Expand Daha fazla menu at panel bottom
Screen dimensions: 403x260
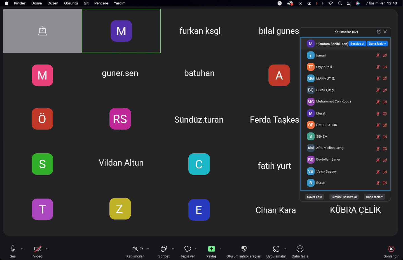tap(374, 197)
